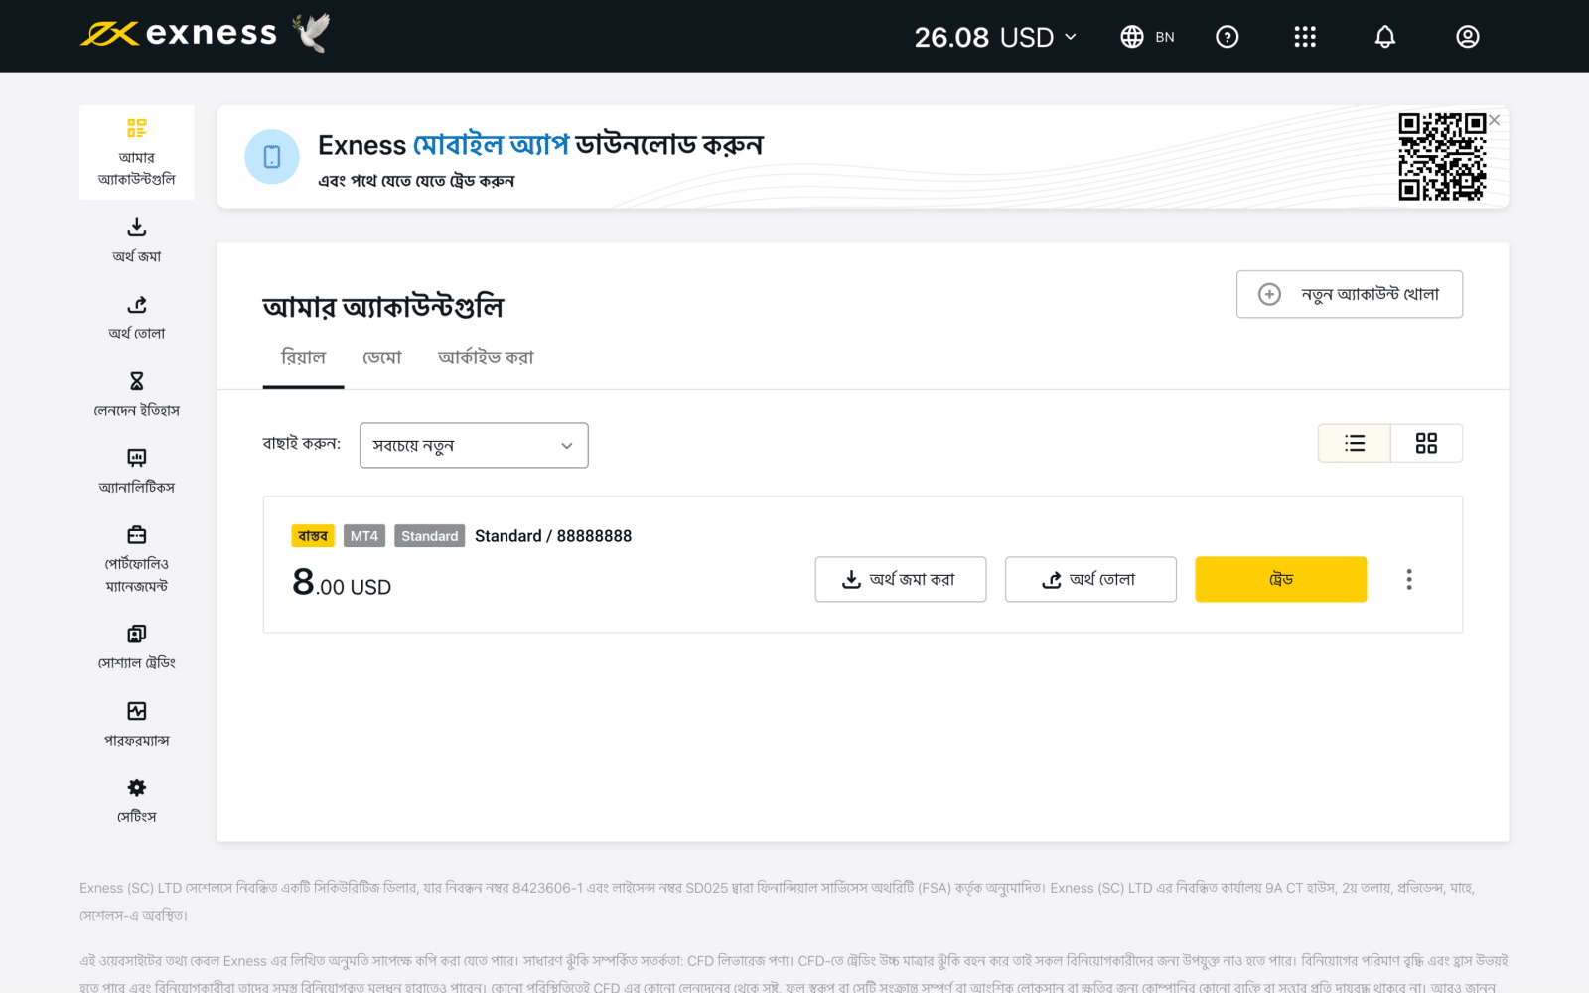Click the phone icon in app banner
The height and width of the screenshot is (993, 1589).
[272, 157]
